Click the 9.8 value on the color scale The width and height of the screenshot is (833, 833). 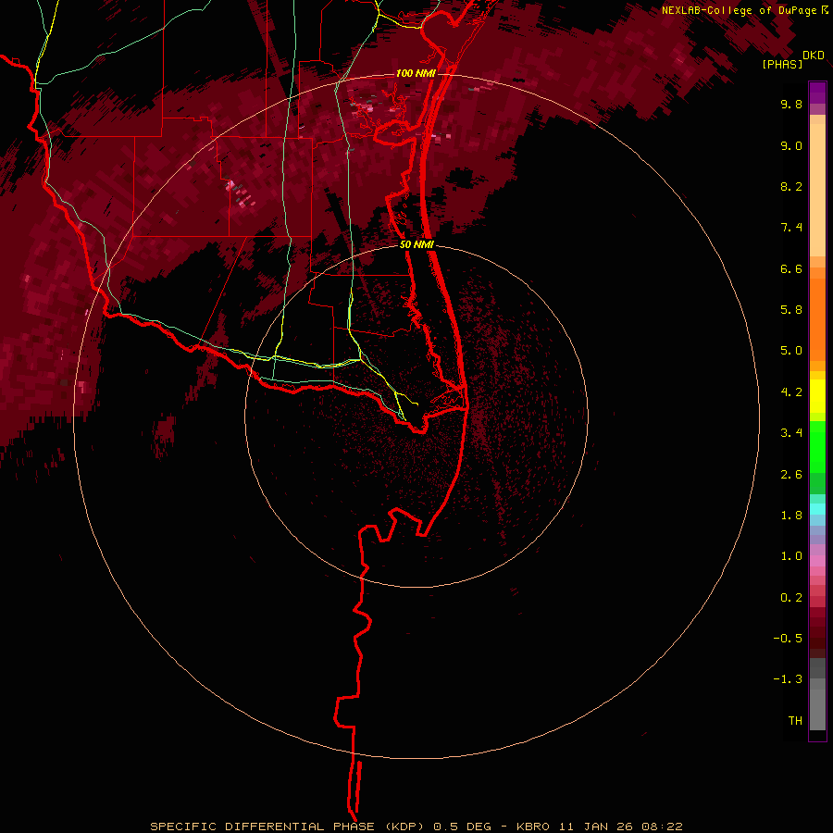pos(791,104)
